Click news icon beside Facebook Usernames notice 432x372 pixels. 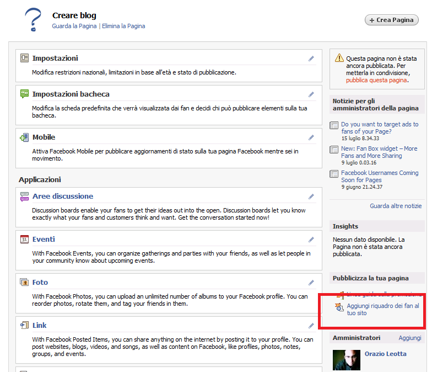pos(334,174)
